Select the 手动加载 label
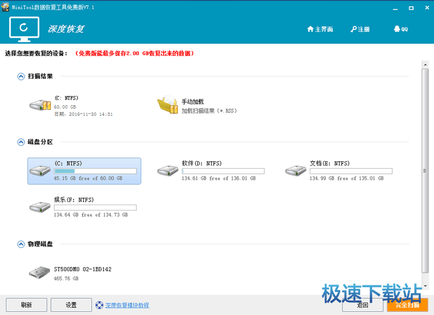 [193, 102]
